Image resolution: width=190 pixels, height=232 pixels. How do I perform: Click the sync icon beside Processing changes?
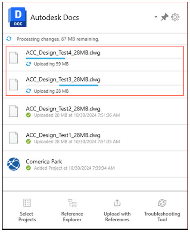(x=9, y=39)
